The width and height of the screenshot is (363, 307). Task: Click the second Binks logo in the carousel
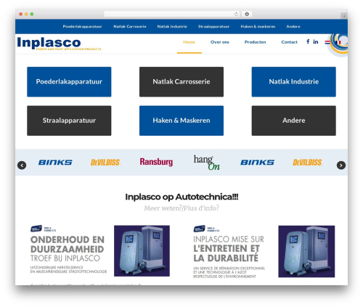pyautogui.click(x=257, y=163)
